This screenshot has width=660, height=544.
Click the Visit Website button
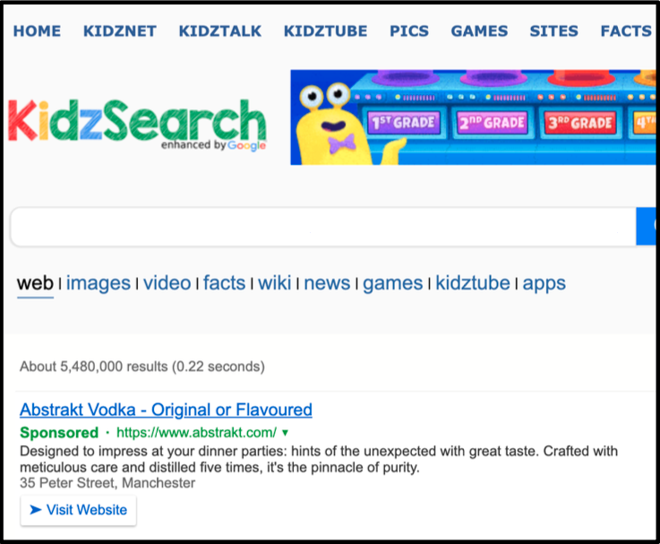click(79, 510)
